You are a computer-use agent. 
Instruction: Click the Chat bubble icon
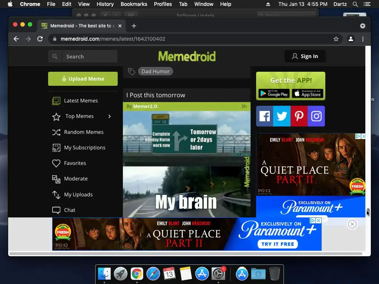[56, 210]
